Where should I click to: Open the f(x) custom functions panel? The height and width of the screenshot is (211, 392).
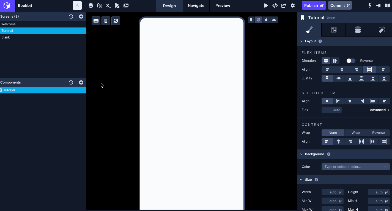(x=100, y=5)
